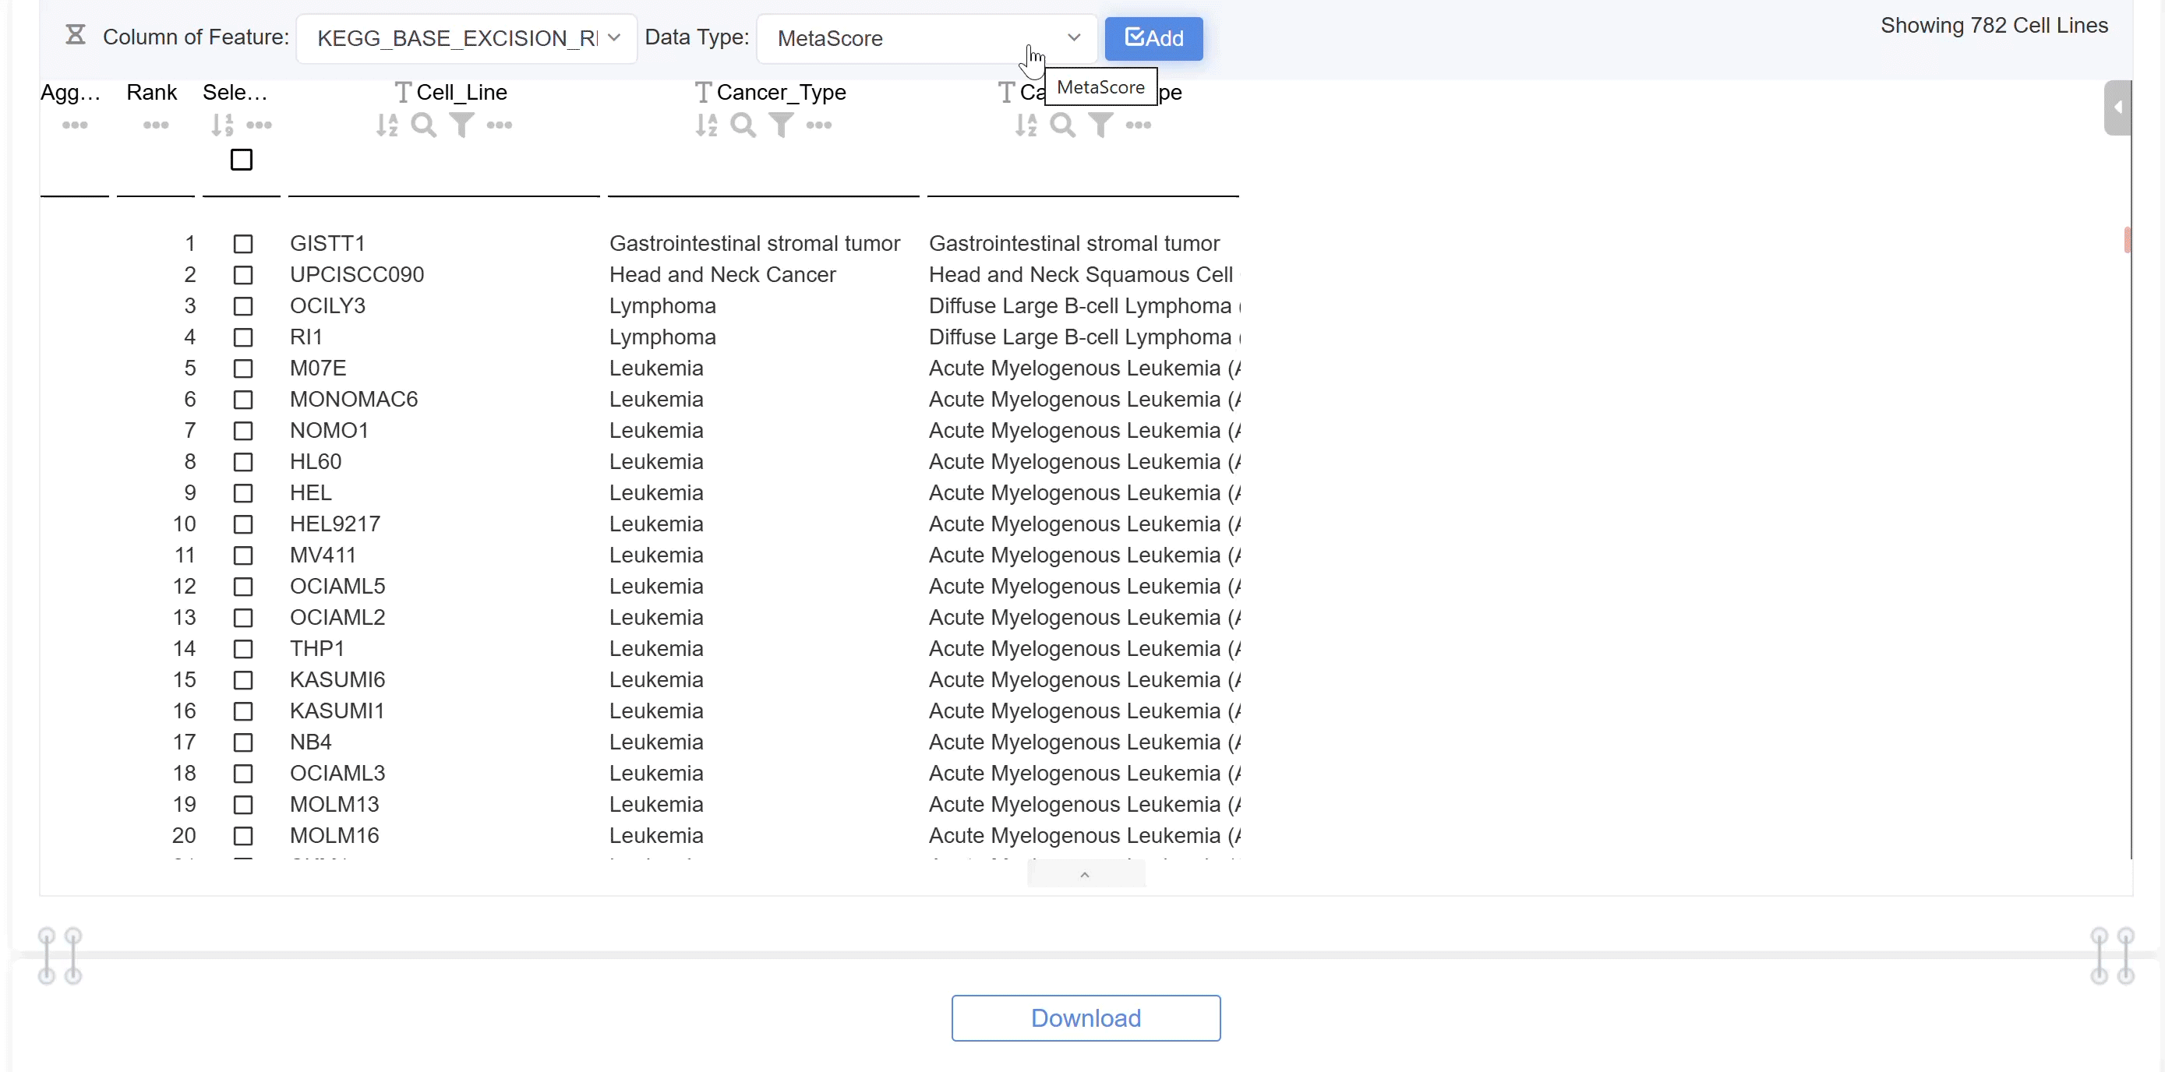
Task: Click the search icon under Cell_Line column
Action: point(424,125)
